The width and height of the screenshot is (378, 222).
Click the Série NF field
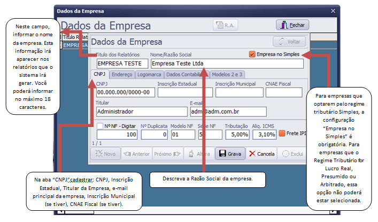pyautogui.click(x=210, y=134)
